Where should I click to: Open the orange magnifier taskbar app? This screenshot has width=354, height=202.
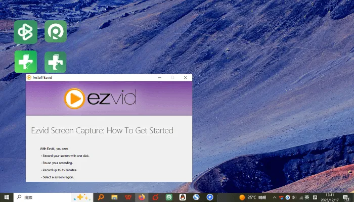tap(101, 197)
